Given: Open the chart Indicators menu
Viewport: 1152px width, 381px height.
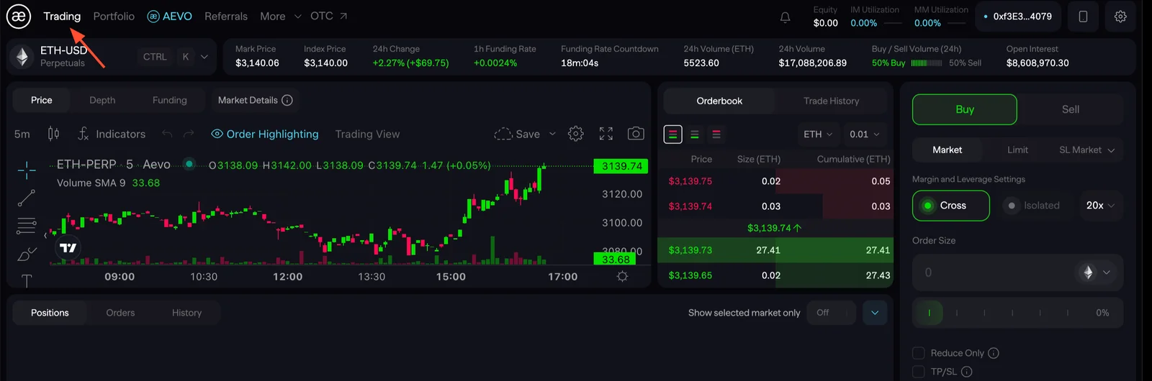Looking at the screenshot, I should [x=112, y=134].
